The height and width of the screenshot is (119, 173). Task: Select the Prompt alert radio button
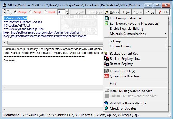16,12
